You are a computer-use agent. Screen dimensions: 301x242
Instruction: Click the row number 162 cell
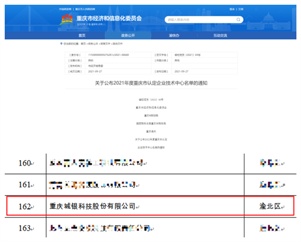point(25,206)
